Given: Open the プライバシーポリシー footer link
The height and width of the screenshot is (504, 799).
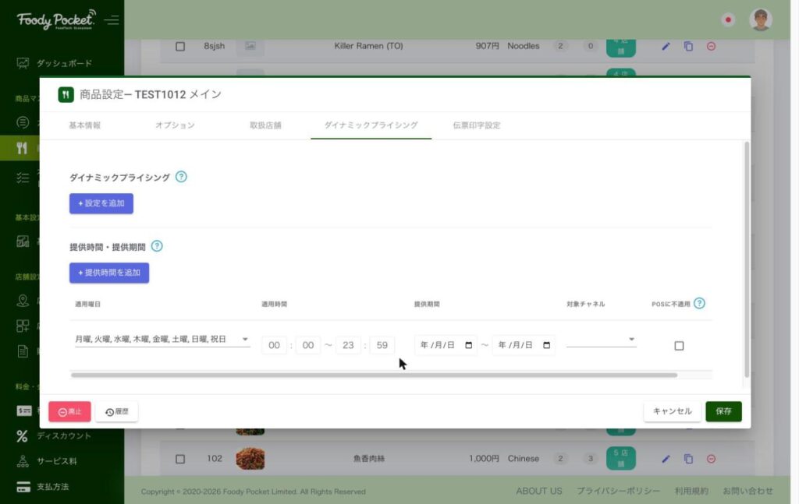Looking at the screenshot, I should (618, 491).
